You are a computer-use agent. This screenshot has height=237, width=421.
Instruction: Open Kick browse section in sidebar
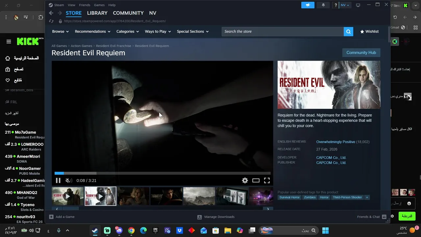pos(14,69)
